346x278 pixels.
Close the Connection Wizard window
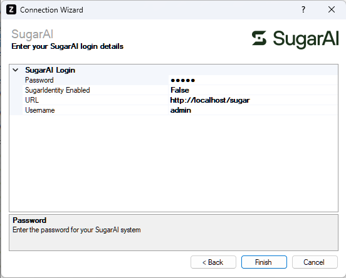point(332,9)
